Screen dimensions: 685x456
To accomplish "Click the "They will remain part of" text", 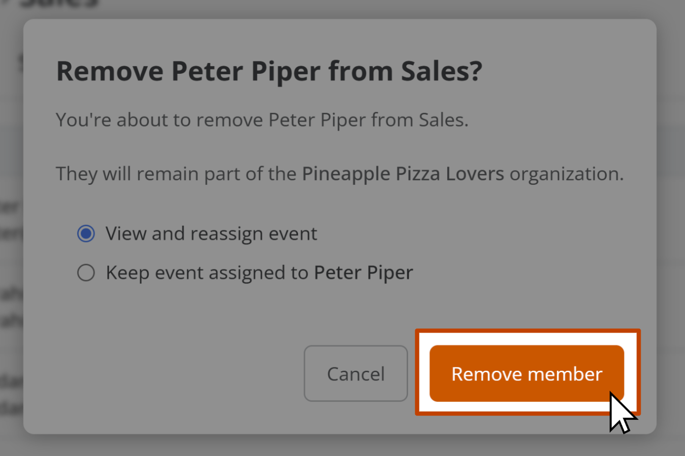I will 176,174.
